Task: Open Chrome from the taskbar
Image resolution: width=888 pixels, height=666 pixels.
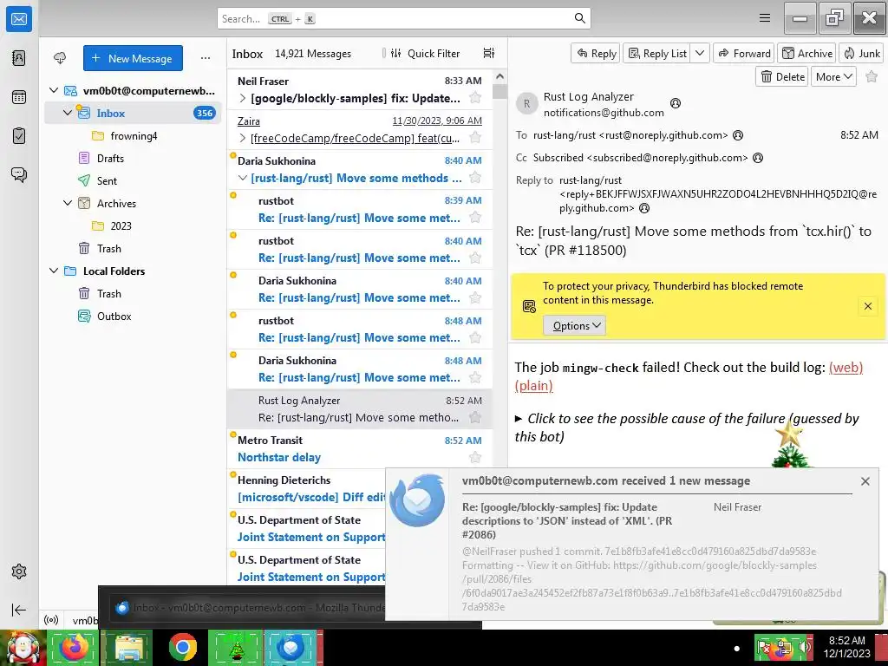Action: point(182,647)
